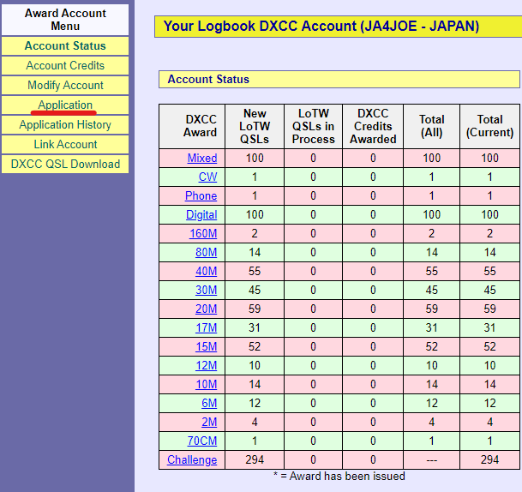
Task: View Application History
Action: (65, 124)
